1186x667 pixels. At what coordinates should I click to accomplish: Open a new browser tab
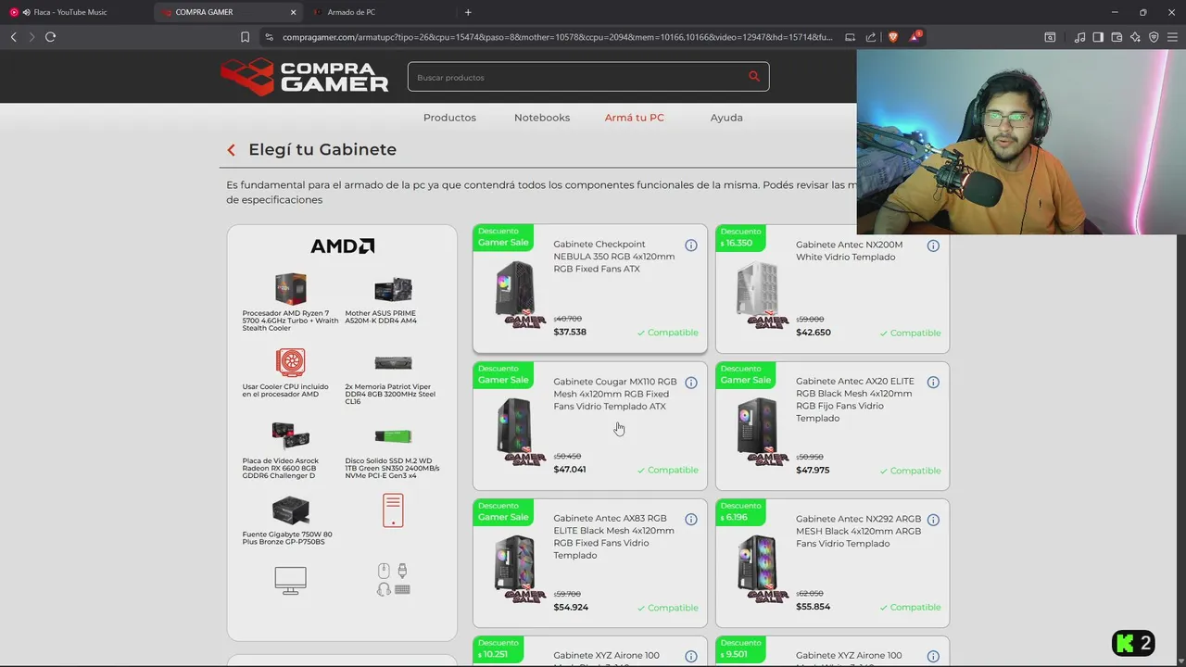click(468, 12)
